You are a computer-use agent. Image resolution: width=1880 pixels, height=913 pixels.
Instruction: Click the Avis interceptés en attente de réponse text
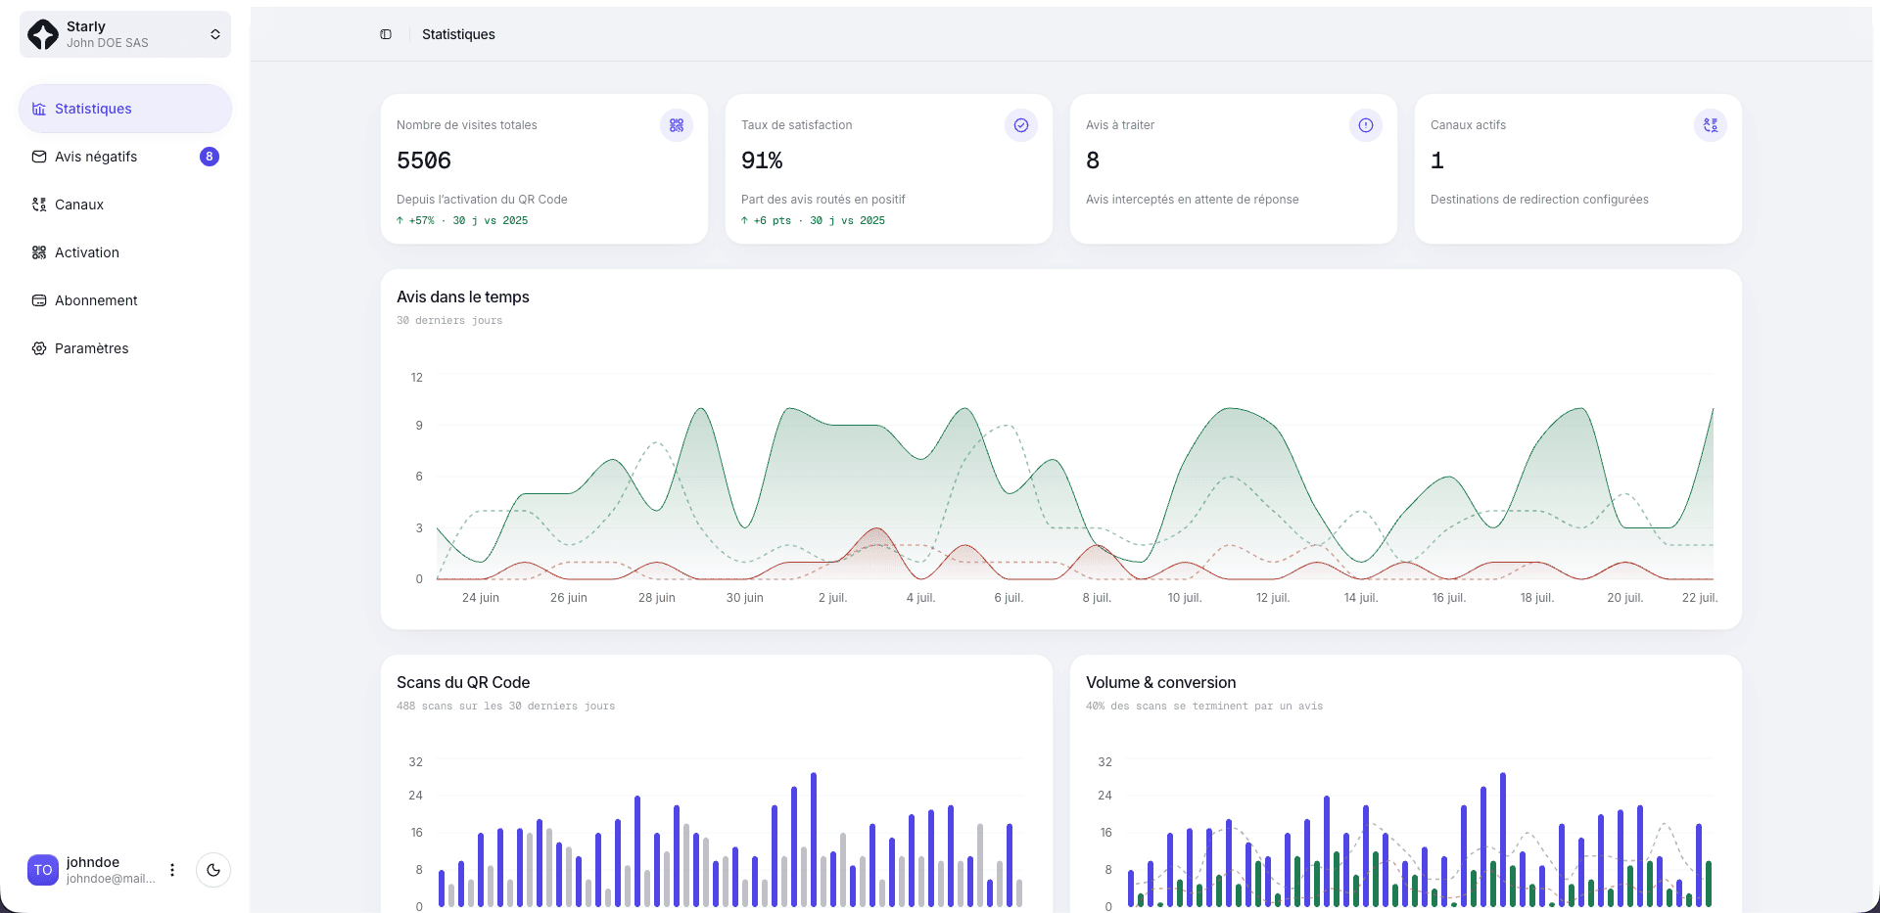(x=1193, y=200)
